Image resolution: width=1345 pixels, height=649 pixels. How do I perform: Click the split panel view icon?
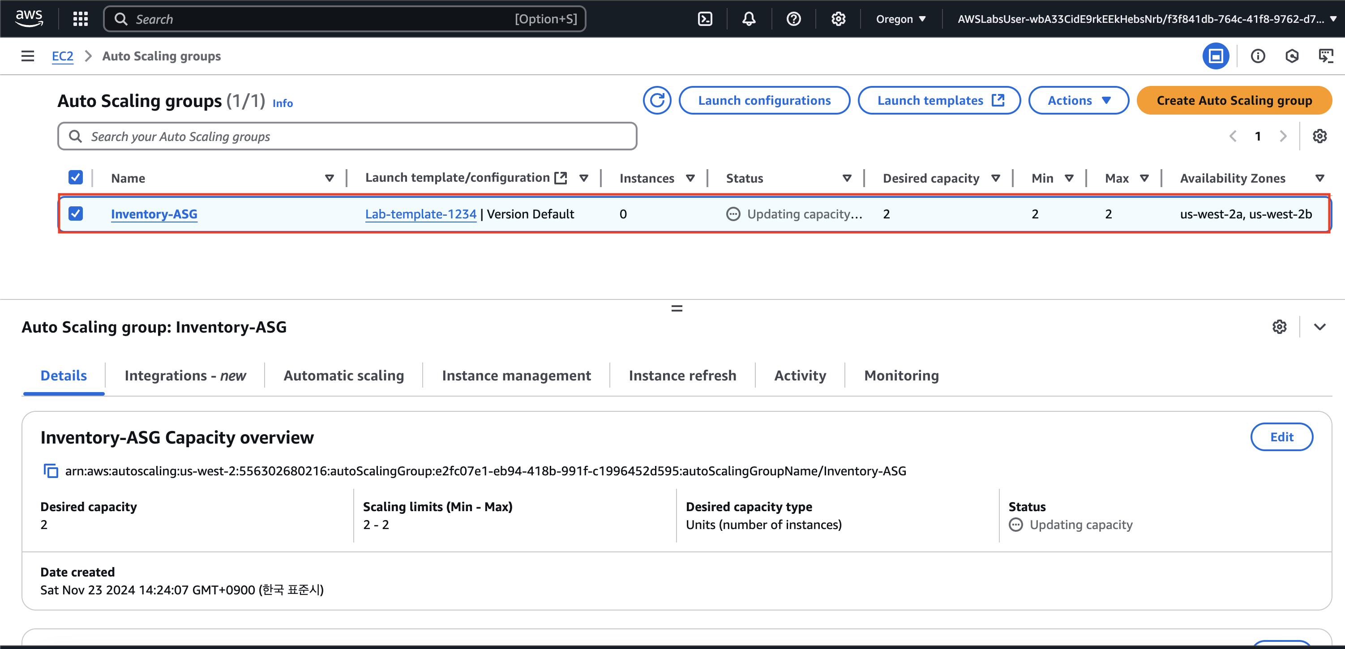1216,56
